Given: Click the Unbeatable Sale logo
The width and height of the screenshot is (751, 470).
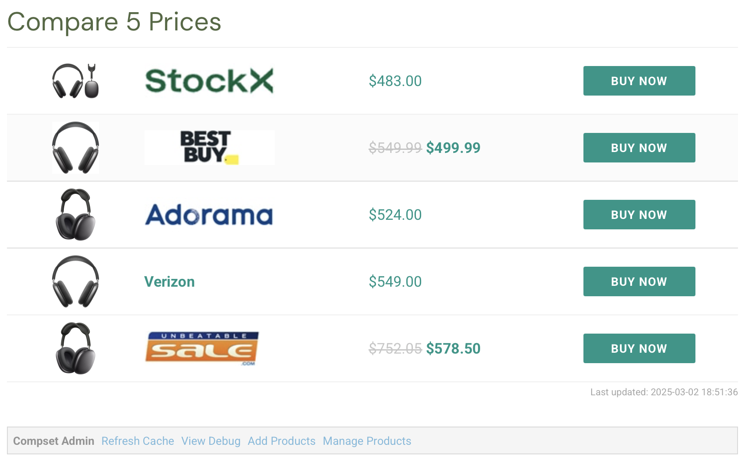Looking at the screenshot, I should (x=202, y=348).
